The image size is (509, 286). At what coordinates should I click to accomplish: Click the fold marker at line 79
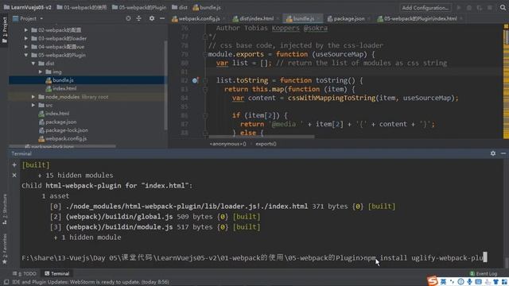205,54
